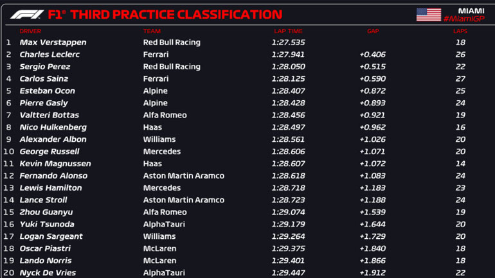Choose Fernando Alonso's row name
Viewport: 495px width, 278px height.
[53, 176]
